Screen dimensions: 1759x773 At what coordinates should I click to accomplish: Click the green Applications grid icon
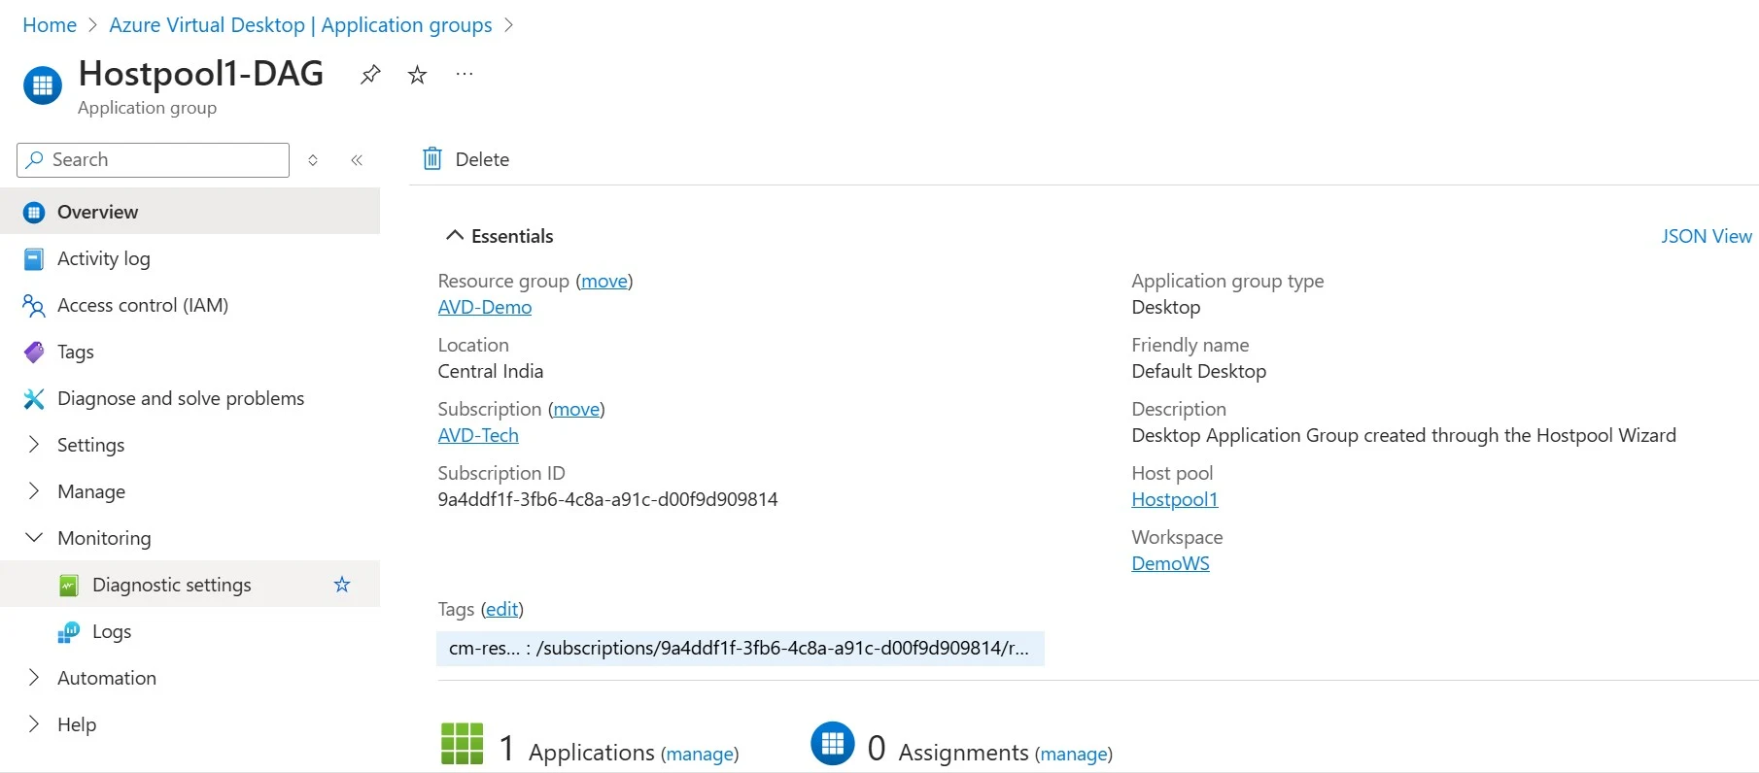point(463,744)
